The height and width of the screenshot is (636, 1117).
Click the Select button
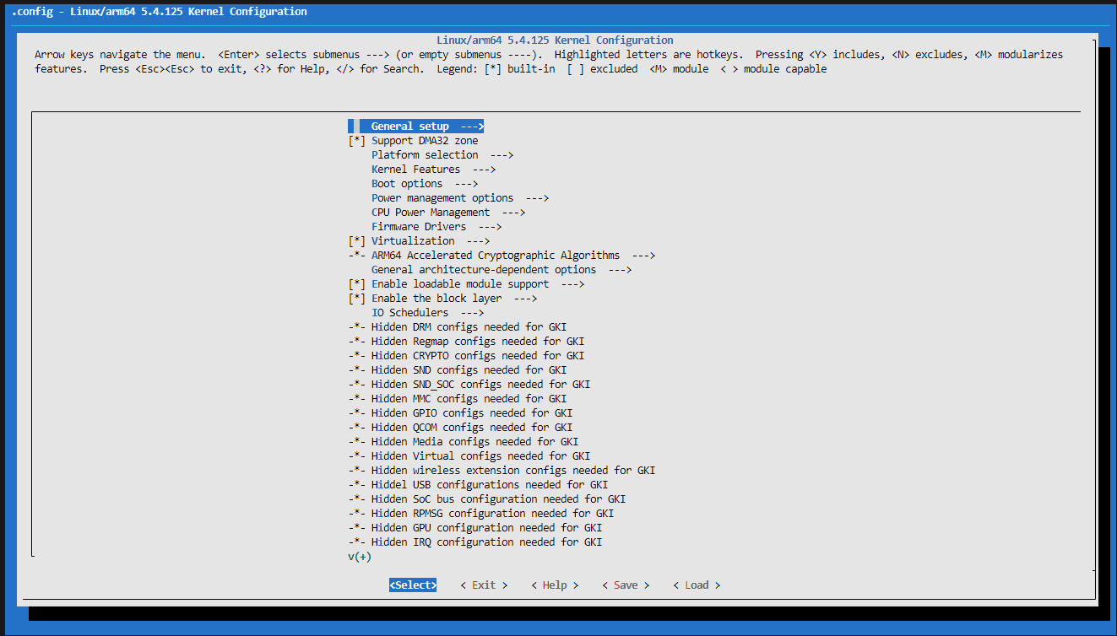[413, 585]
